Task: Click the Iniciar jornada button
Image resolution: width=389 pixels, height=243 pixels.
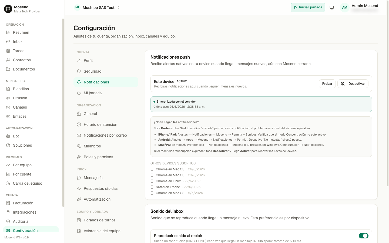Action: (308, 7)
